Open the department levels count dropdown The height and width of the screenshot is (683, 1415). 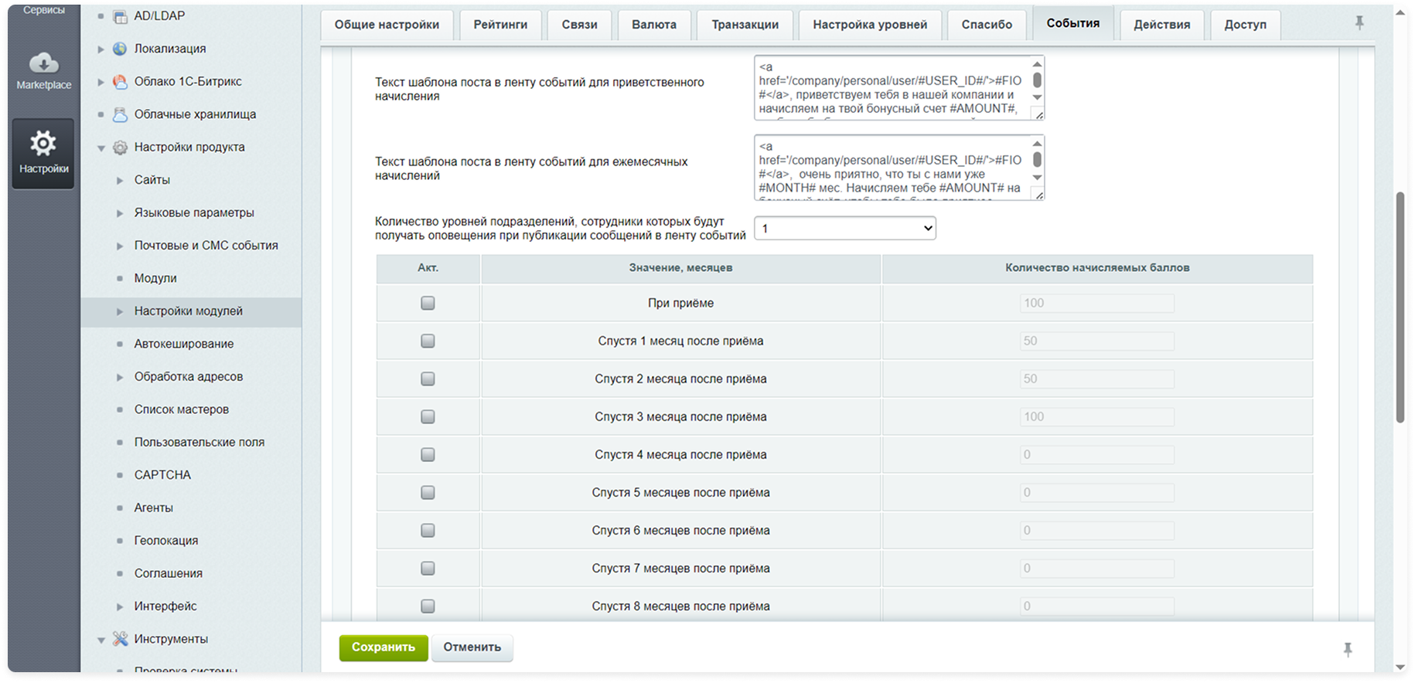(845, 228)
